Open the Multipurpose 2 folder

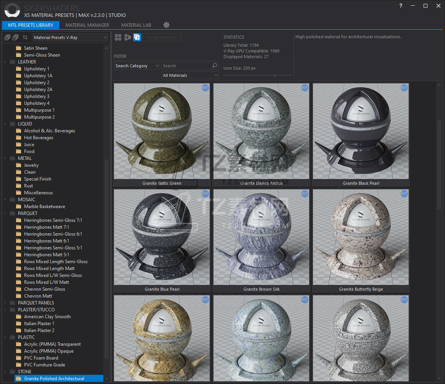pos(39,117)
